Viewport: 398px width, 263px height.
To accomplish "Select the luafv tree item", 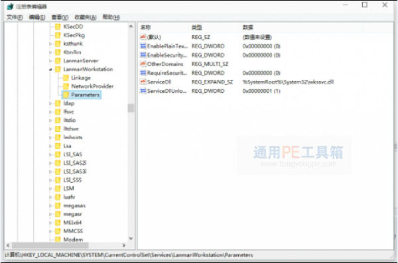I will (x=69, y=197).
